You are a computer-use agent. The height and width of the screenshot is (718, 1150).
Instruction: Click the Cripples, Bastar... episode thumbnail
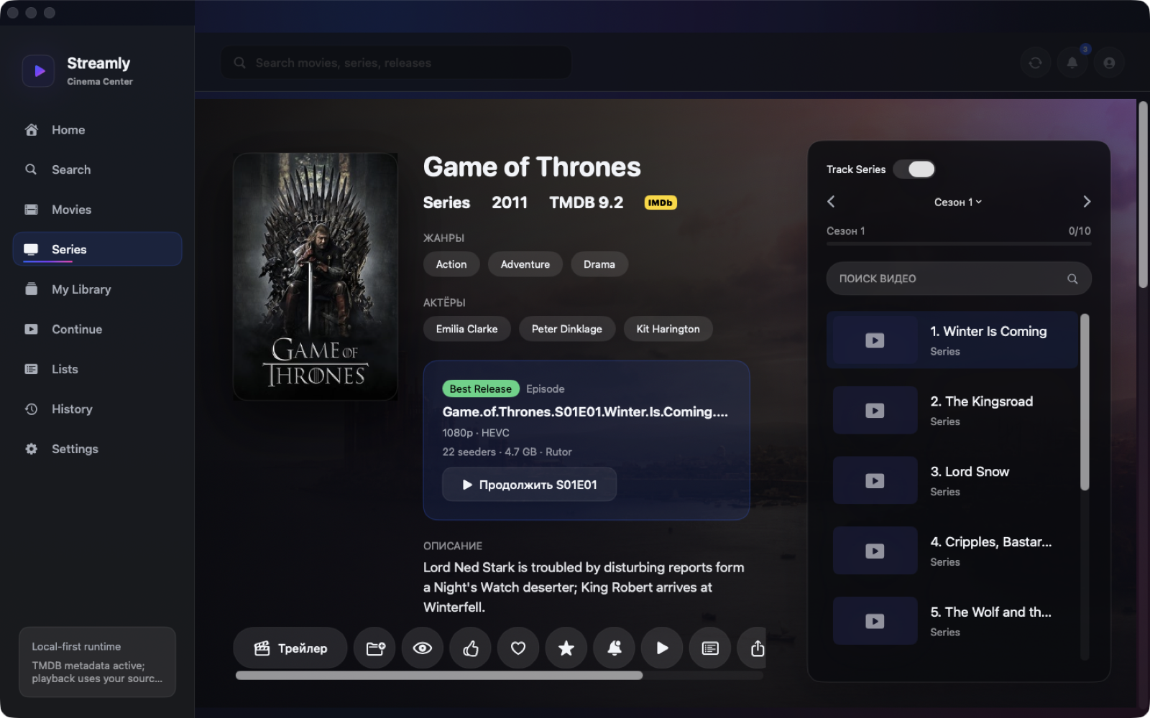(875, 551)
